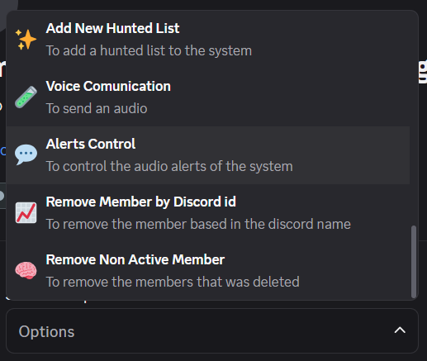427x361 pixels.
Task: Click the sparkles icon beside Add New Hunted List
Action: (x=26, y=40)
